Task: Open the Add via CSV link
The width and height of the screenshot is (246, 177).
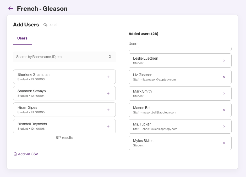Action: pos(28,154)
